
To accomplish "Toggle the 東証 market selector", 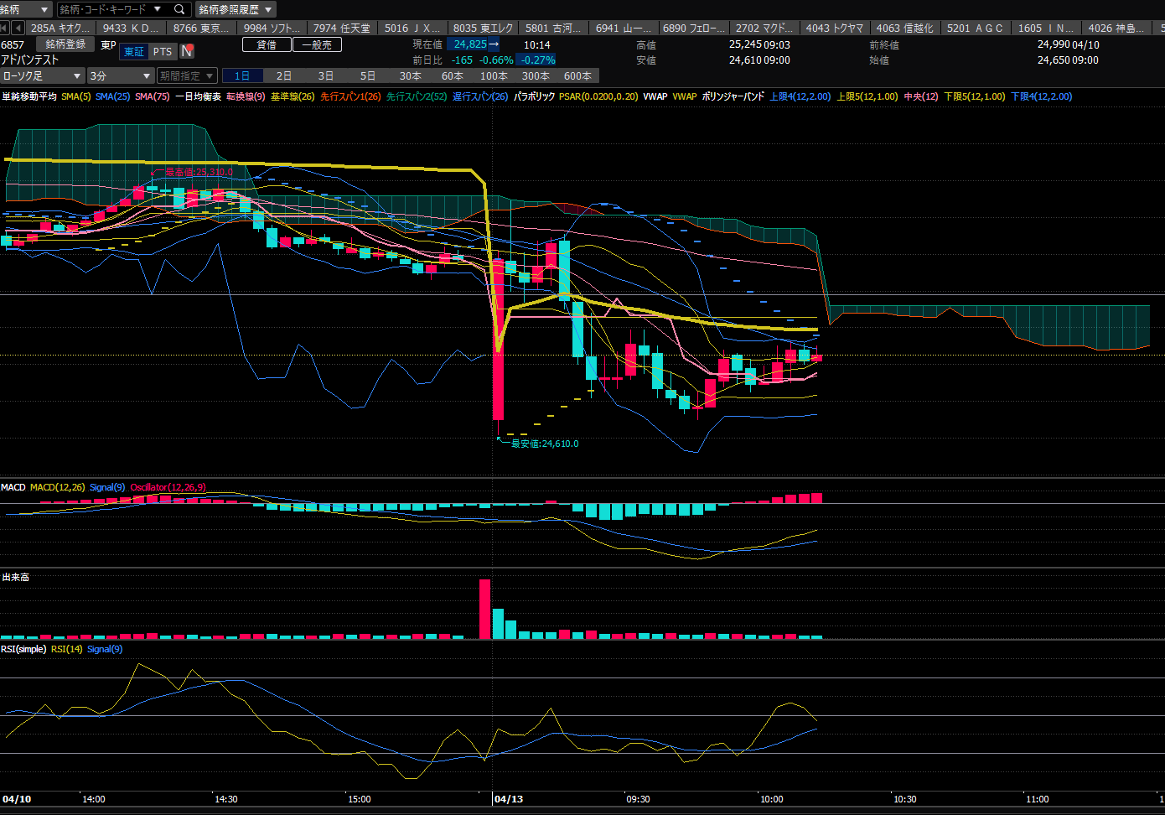I will pyautogui.click(x=134, y=51).
